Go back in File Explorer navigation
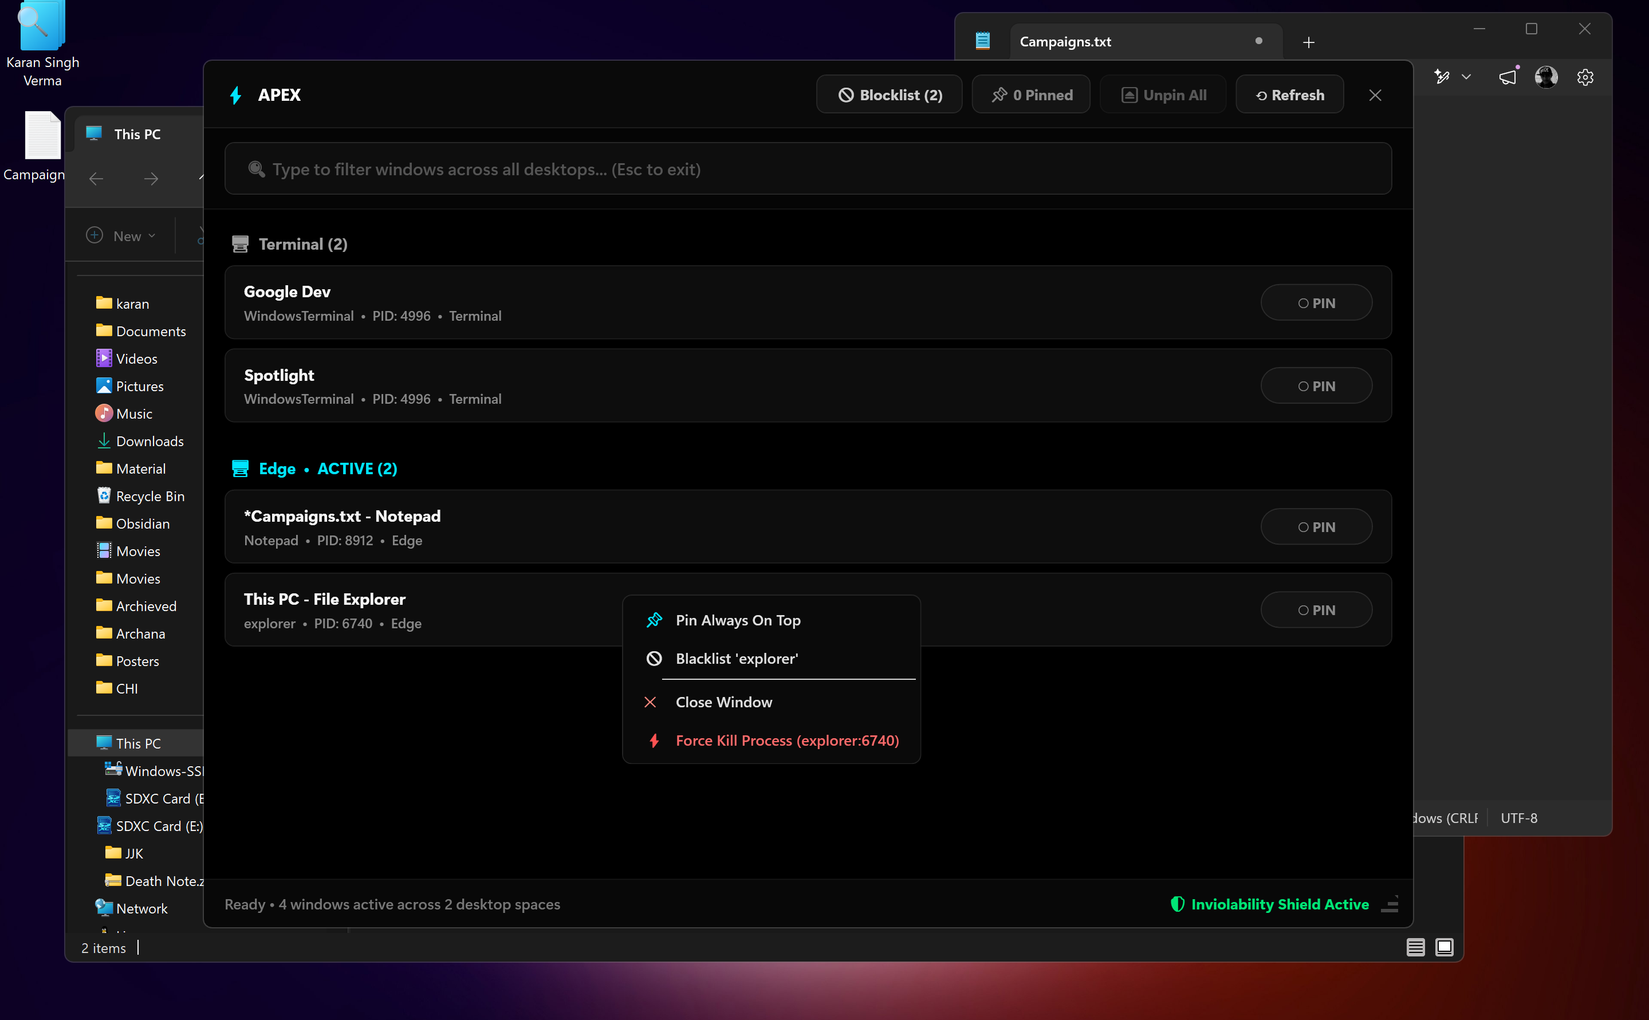 96,179
